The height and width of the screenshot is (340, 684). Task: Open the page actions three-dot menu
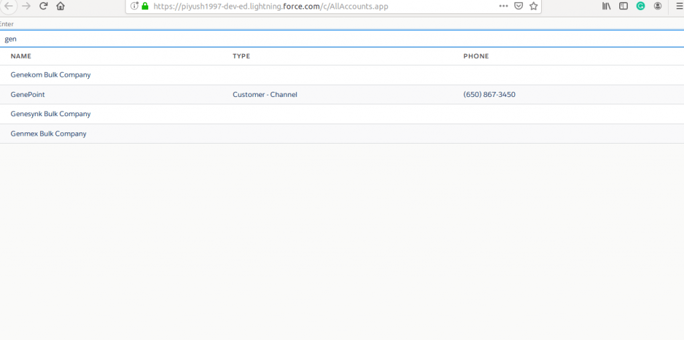[504, 6]
